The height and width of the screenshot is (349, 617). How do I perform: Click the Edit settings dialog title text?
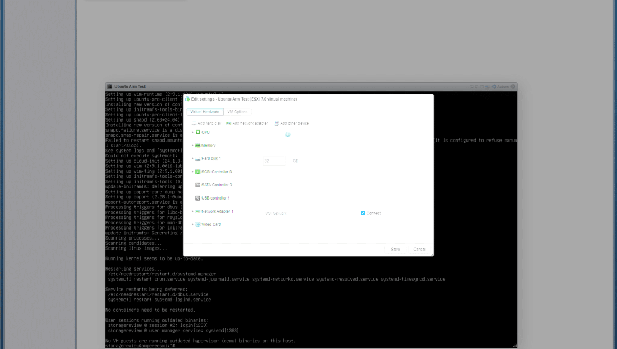244,99
